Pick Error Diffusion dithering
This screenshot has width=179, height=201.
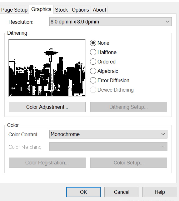[x=110, y=80]
